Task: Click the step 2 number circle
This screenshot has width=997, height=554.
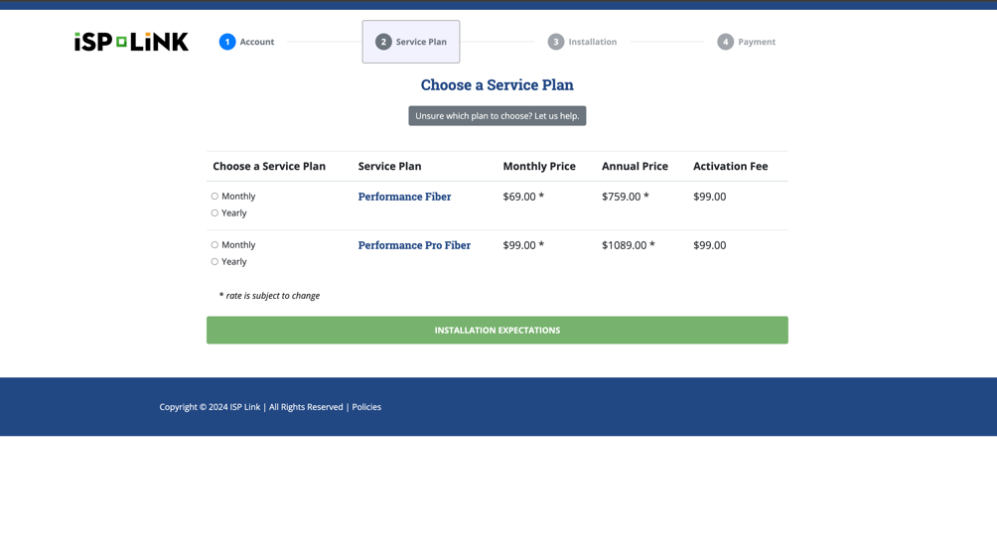Action: click(x=383, y=42)
